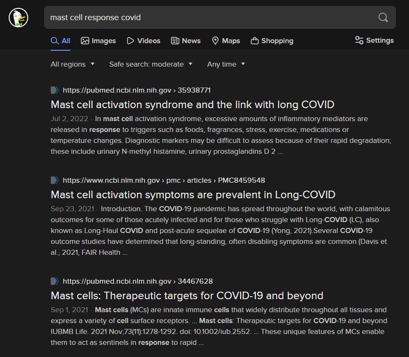Click the DuckDuckGo duck logo
409x357 pixels.
[18, 17]
